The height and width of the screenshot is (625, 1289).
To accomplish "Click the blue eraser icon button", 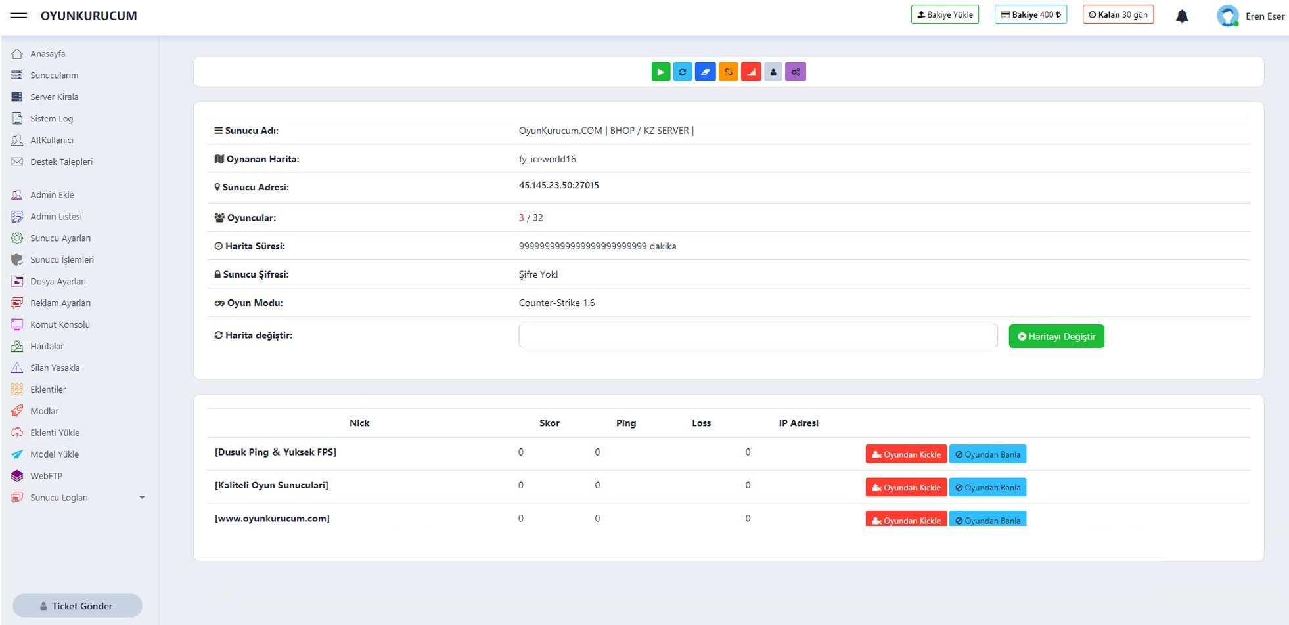I will (705, 72).
